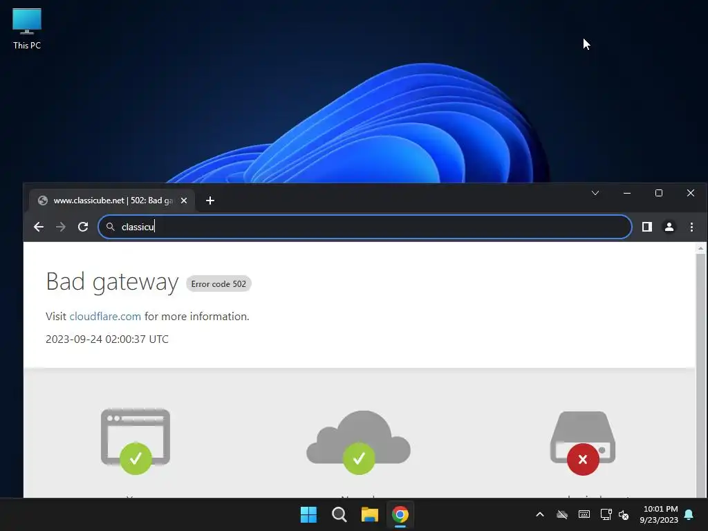
Task: Click the page vertical scrollbar
Action: coord(701,374)
